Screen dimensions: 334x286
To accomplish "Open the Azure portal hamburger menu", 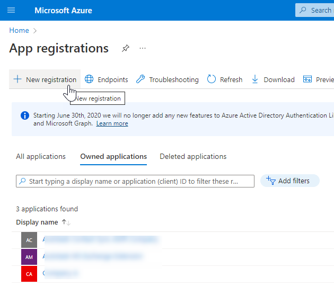I will coord(11,10).
